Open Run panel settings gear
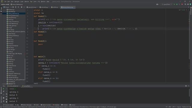192x108 pixels. 186,86
